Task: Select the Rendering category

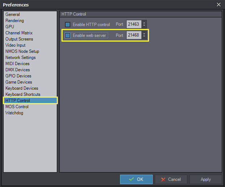Action: coord(15,21)
